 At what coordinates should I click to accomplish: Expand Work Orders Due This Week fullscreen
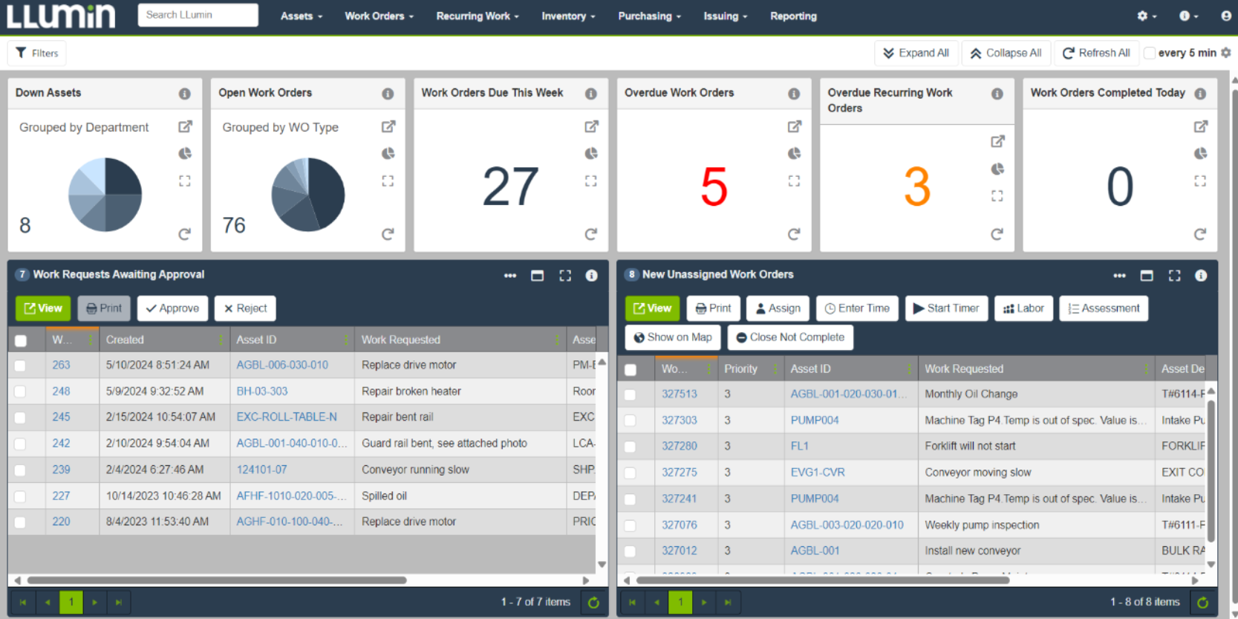coord(590,181)
